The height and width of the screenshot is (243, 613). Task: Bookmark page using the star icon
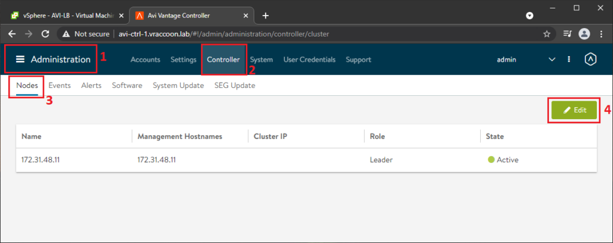[547, 34]
